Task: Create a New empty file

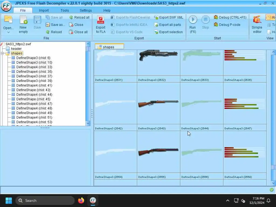Action: point(23,25)
